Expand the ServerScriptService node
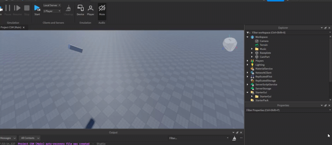332x145 pixels. 247,84
